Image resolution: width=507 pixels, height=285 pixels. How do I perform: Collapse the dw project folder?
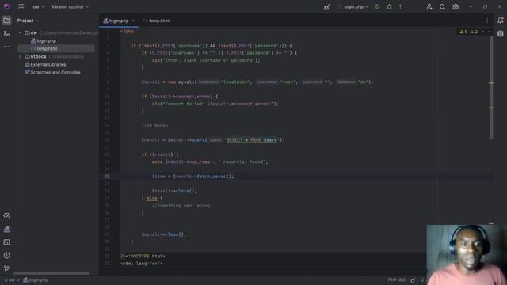[x=20, y=32]
